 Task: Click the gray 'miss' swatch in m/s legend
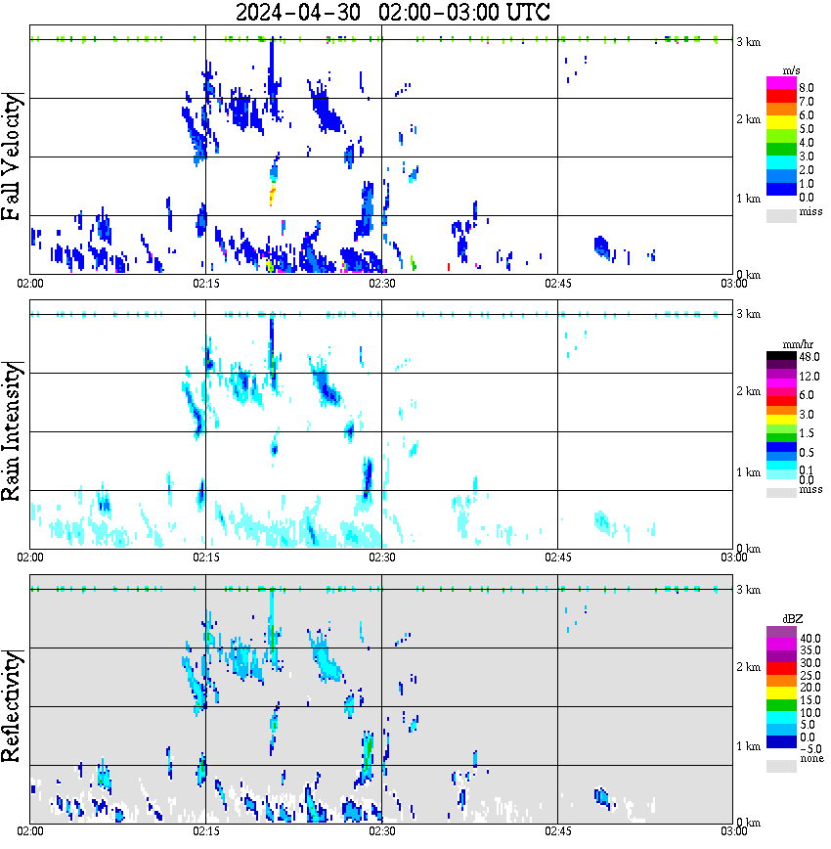(781, 216)
